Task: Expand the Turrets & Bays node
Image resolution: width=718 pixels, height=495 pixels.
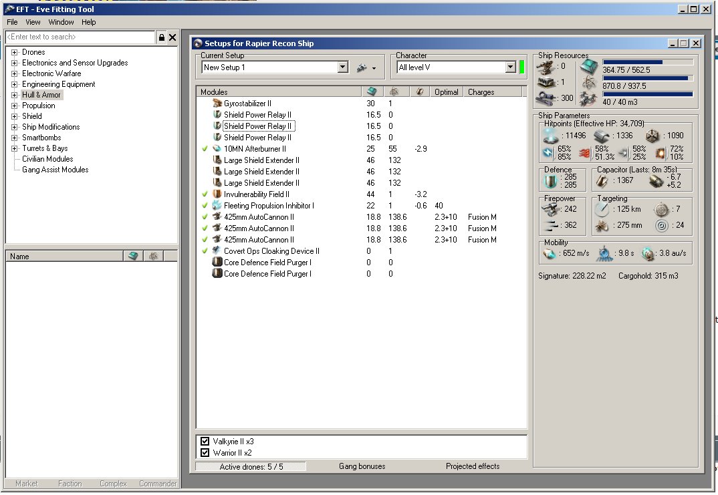Action: point(14,148)
